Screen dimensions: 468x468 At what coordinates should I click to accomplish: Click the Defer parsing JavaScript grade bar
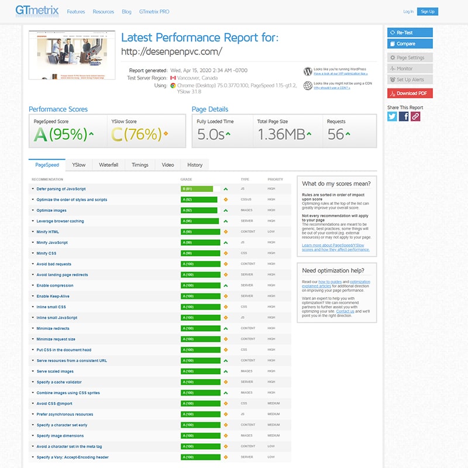coord(200,189)
